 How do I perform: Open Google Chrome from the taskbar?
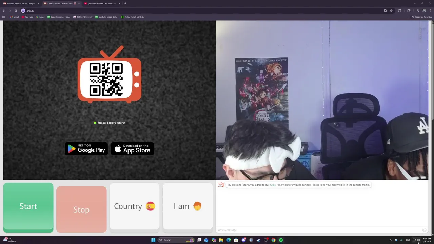[273, 240]
